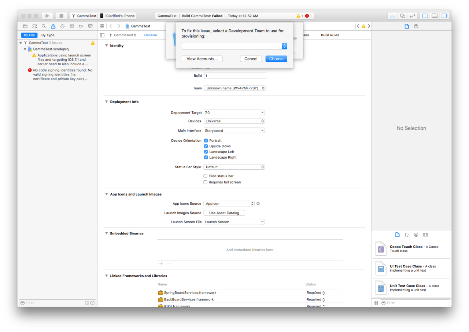
Task: Uncheck the Portrait orientation checkbox
Action: point(206,141)
